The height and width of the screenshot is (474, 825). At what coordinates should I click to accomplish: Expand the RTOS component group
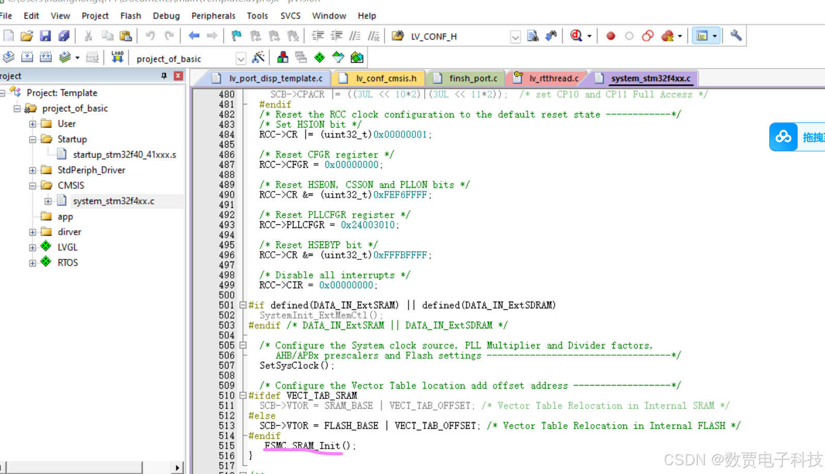pyautogui.click(x=32, y=263)
